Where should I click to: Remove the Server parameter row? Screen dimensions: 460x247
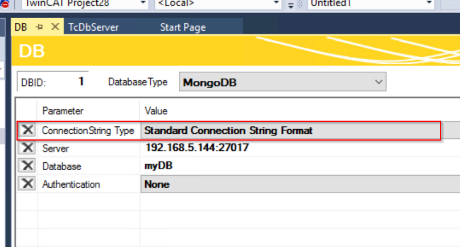[x=27, y=147]
